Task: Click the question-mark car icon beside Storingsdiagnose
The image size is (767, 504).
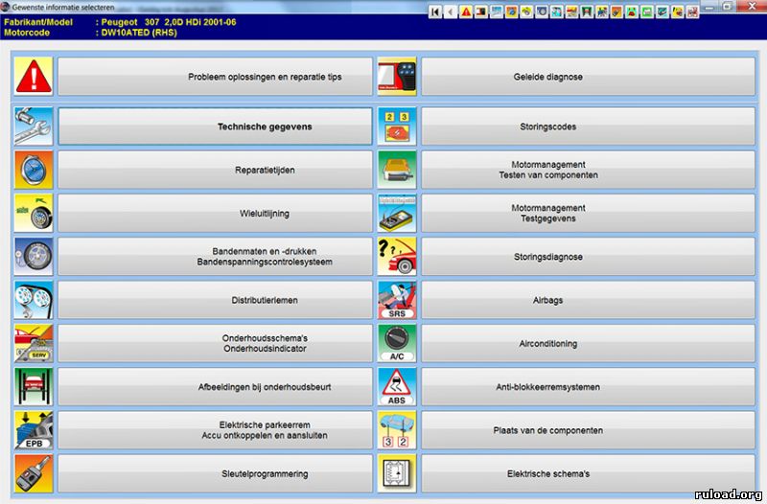Action: point(397,257)
